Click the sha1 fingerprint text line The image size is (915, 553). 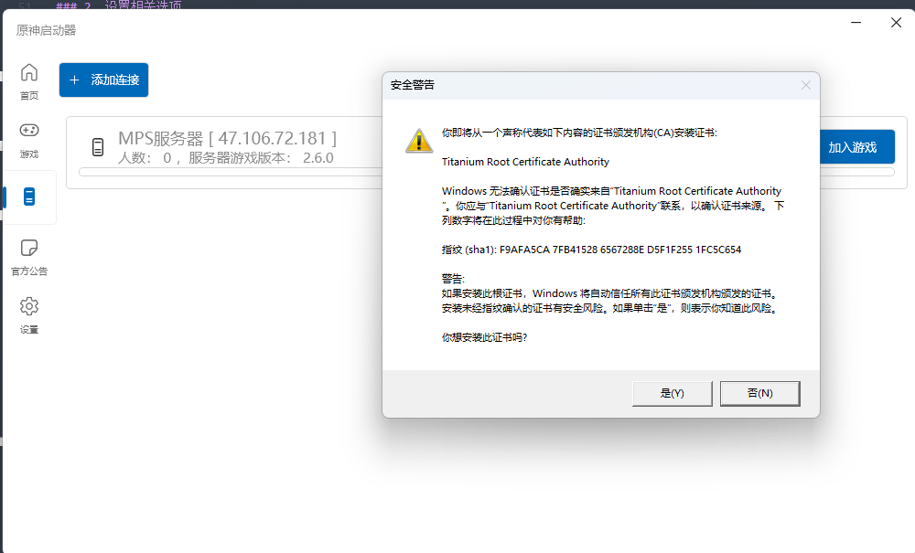[x=591, y=250]
